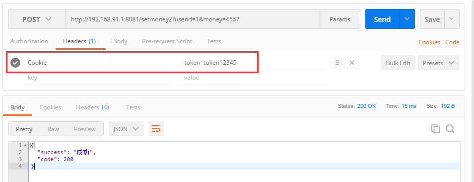The height and width of the screenshot is (182, 474).
Task: Click the "success" key in the response
Action: point(53,152)
